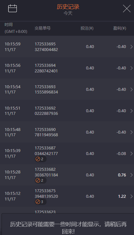Open chevron for the 10:15:54 transaction
The height and width of the screenshot is (235, 134).
coord(132,90)
